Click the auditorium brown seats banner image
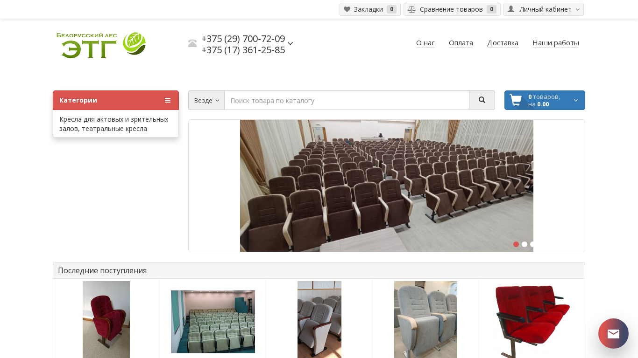The height and width of the screenshot is (358, 638). [x=387, y=186]
